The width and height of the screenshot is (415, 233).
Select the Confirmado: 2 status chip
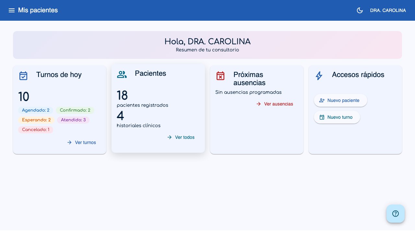click(75, 110)
